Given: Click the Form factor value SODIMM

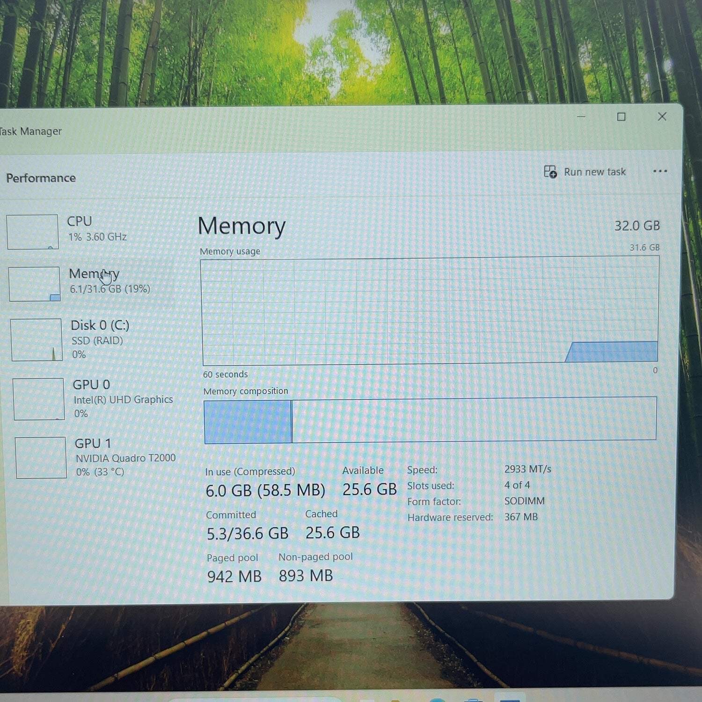Looking at the screenshot, I should (524, 501).
